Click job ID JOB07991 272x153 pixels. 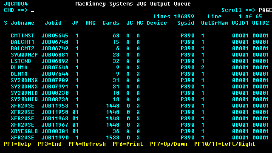(55, 87)
